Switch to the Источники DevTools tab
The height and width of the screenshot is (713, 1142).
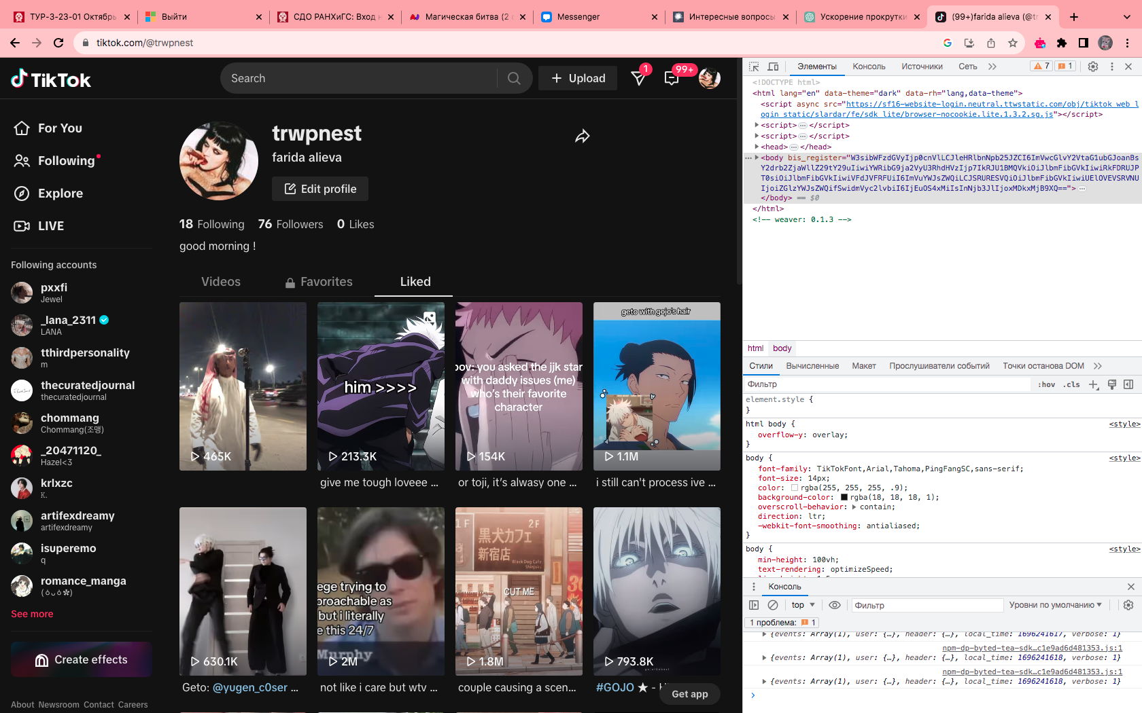(922, 67)
